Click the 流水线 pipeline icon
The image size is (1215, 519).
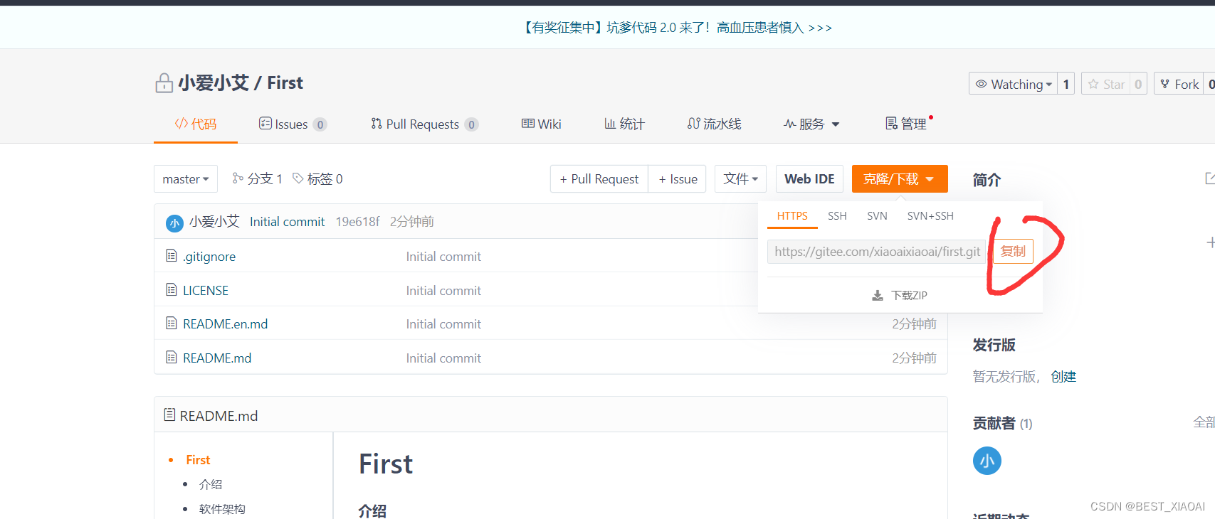(694, 123)
